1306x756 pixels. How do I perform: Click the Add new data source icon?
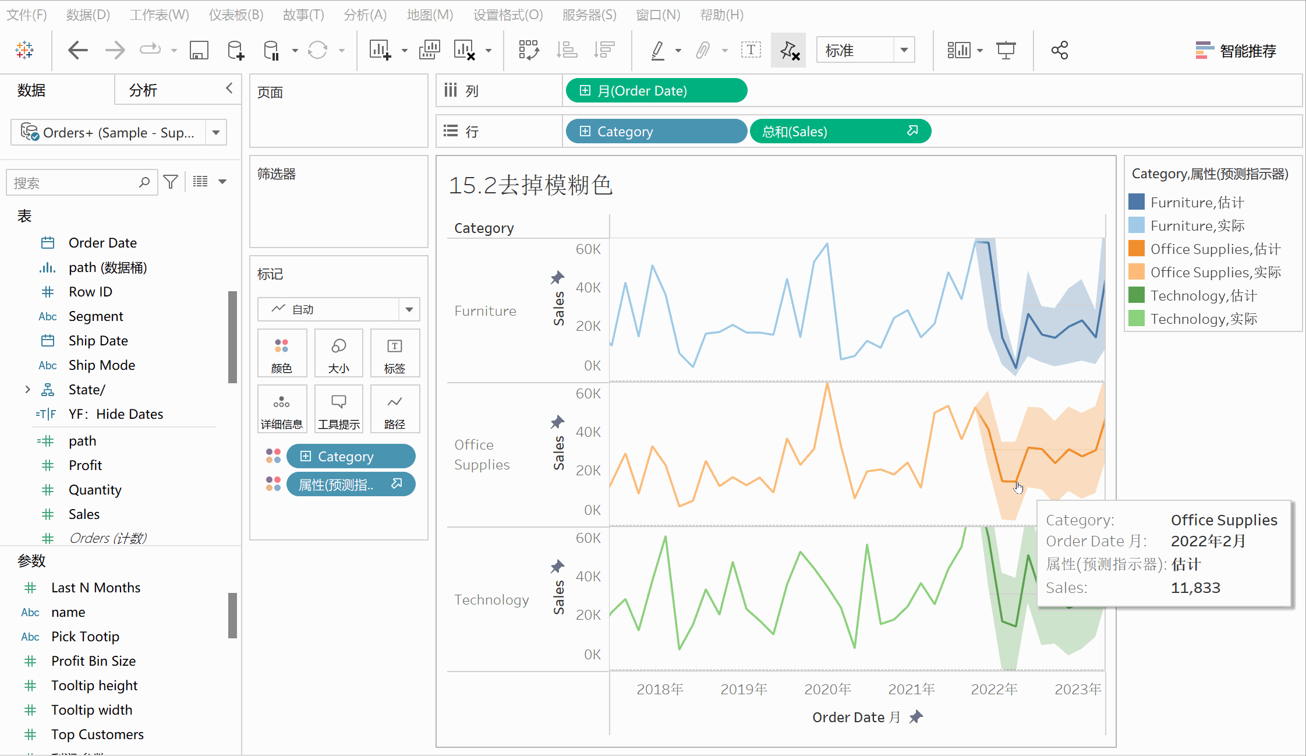click(235, 51)
